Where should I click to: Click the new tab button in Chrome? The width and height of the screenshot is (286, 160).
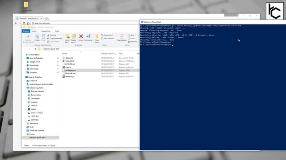pyautogui.click(x=46, y=19)
